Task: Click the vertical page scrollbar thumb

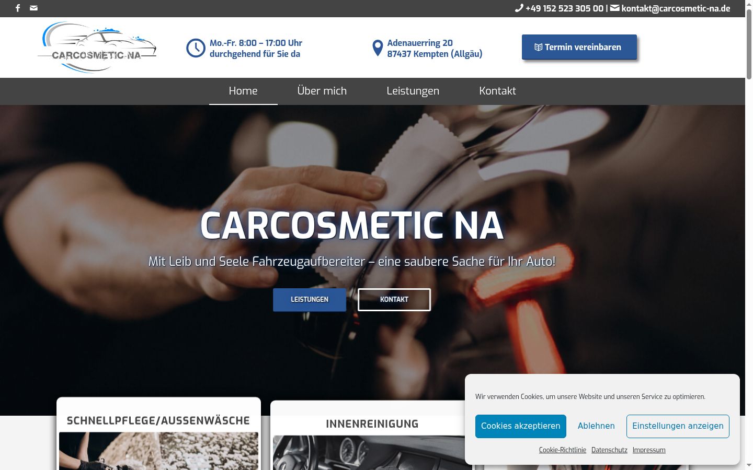Action: 749,44
